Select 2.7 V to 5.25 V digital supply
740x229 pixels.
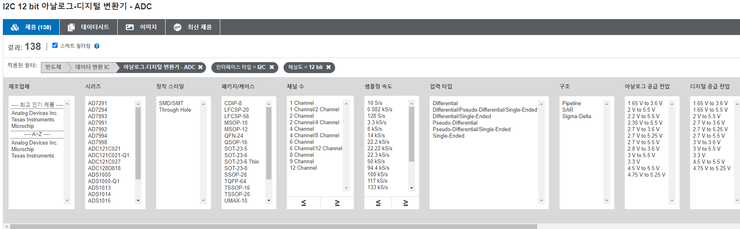click(x=710, y=129)
